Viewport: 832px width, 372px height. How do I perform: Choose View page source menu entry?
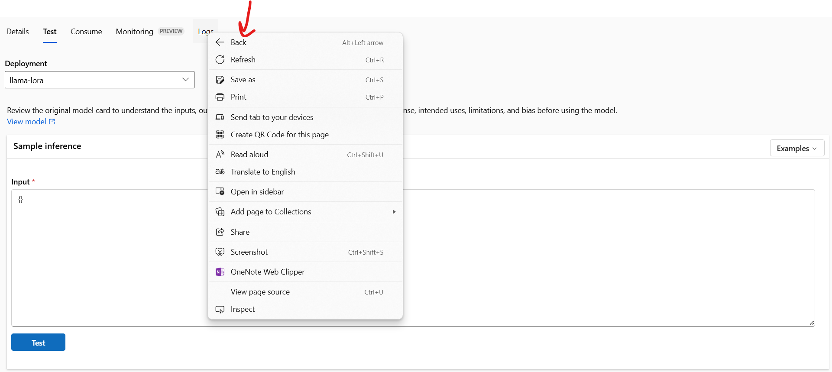[x=305, y=292]
